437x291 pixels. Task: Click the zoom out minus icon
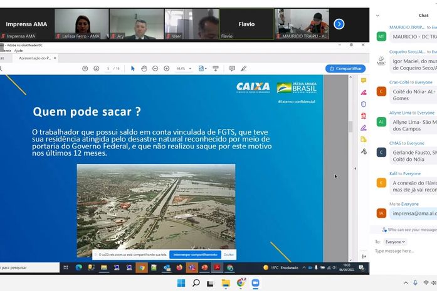tap(155, 68)
